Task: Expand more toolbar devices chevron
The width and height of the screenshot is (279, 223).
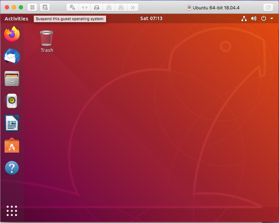Action: [133, 7]
